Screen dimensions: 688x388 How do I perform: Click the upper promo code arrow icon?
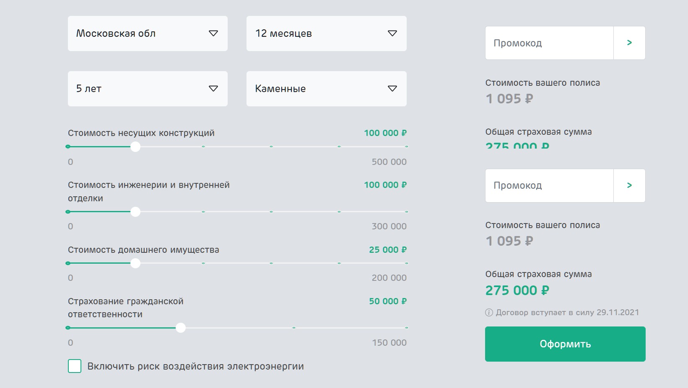click(x=629, y=43)
